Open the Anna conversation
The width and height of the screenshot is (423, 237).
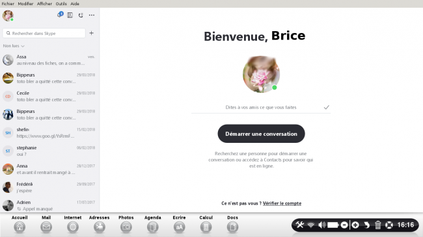coord(49,169)
